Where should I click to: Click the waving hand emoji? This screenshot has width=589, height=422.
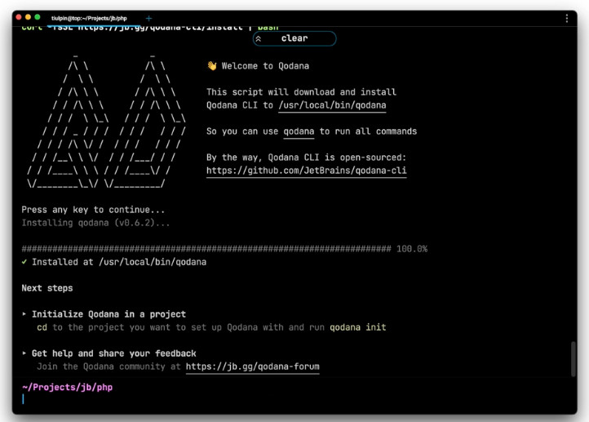pyautogui.click(x=212, y=66)
